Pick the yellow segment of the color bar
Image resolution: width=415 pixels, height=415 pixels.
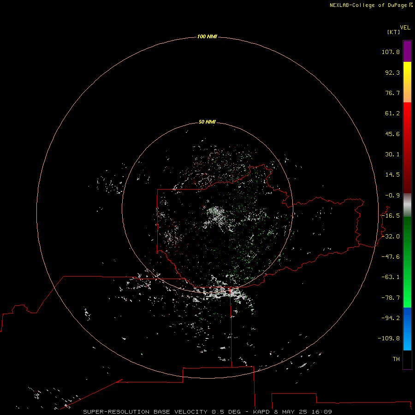[x=407, y=82]
